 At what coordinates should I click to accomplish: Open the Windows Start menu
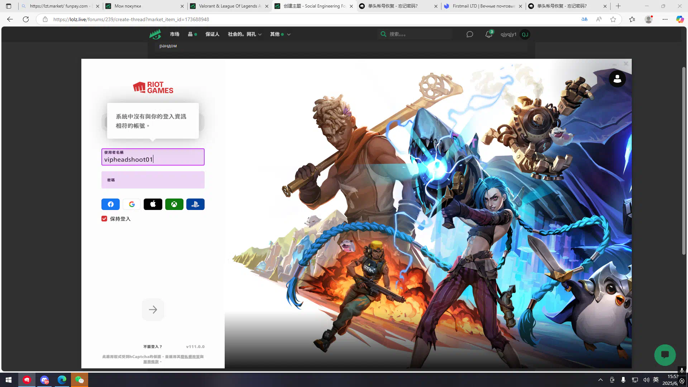tap(9, 380)
